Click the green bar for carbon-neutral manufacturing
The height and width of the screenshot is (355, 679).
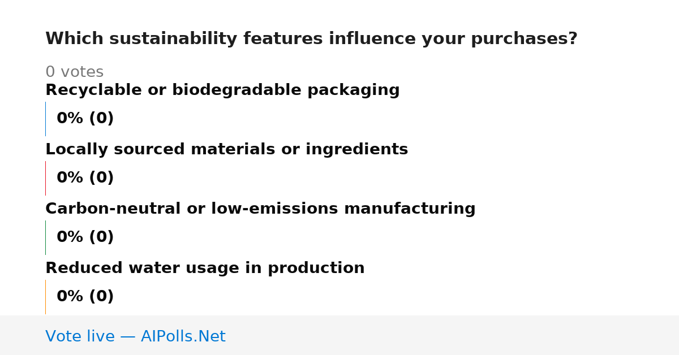point(46,237)
